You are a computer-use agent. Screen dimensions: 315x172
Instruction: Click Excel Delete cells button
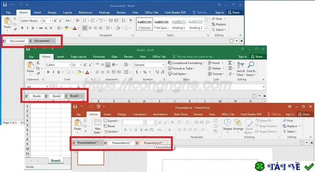(216, 68)
